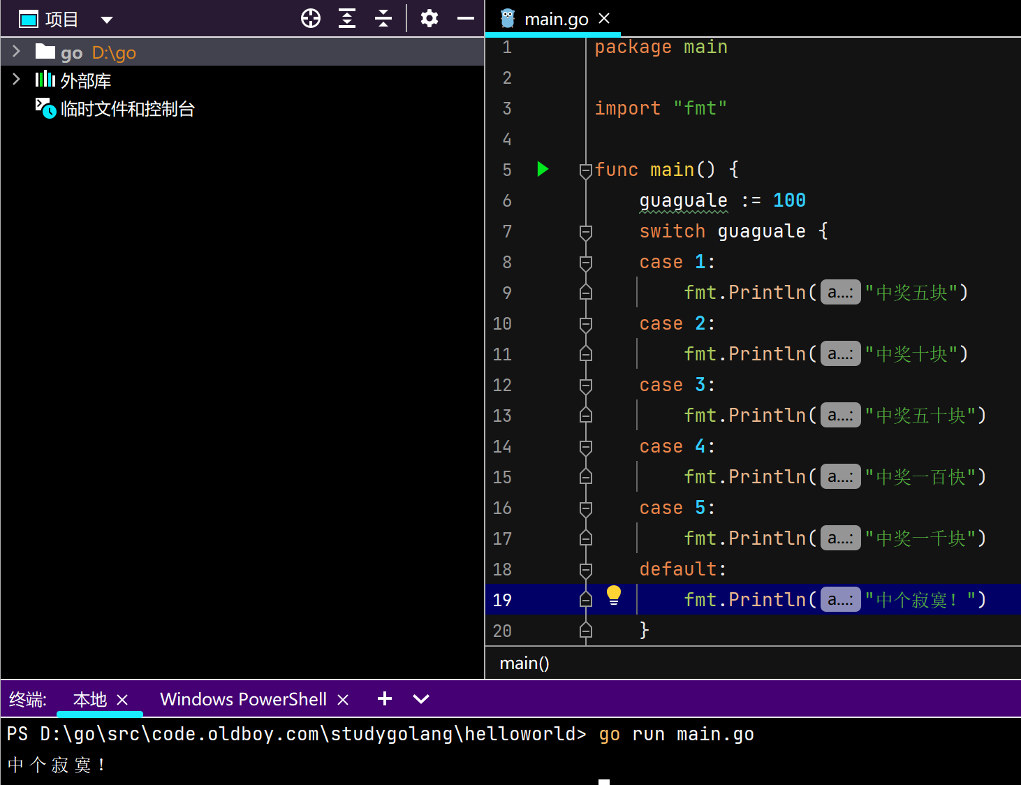The image size is (1021, 785).
Task: Expand all items in project panel
Action: coord(347,18)
